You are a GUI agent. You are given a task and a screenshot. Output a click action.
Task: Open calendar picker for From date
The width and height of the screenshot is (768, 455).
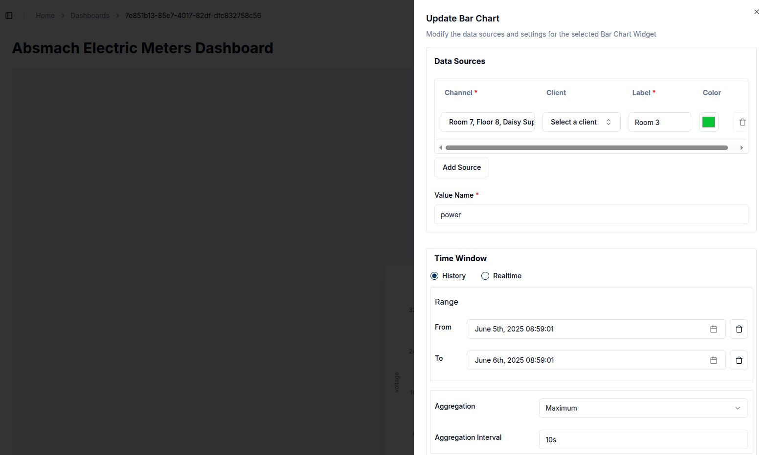(x=713, y=329)
